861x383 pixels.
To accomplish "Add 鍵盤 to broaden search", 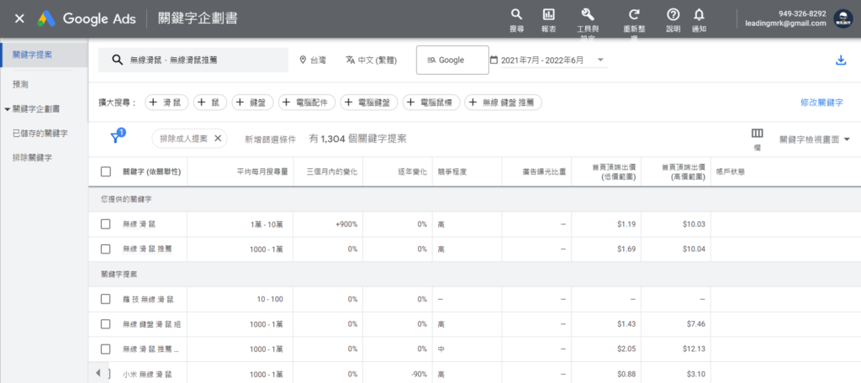I will [x=252, y=102].
